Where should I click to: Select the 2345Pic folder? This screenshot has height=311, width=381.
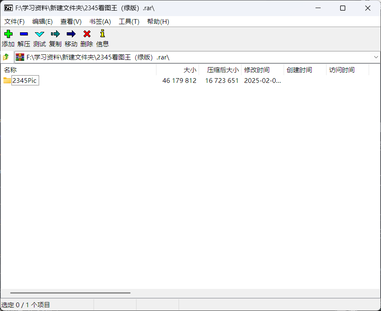[x=25, y=81]
